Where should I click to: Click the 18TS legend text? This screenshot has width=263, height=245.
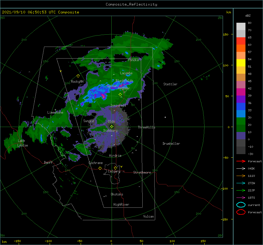(x=251, y=198)
